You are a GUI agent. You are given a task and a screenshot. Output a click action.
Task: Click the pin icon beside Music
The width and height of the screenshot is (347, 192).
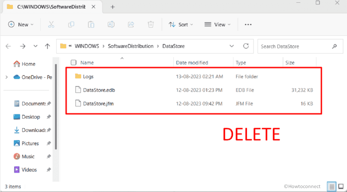click(49, 157)
